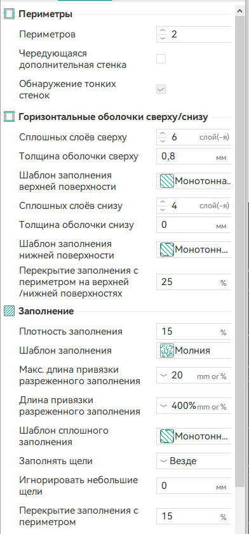Click Толщина оболочки снизу label

[x=76, y=225]
